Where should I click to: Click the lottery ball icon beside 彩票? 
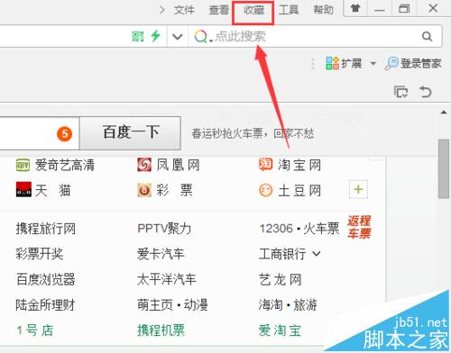click(x=144, y=190)
